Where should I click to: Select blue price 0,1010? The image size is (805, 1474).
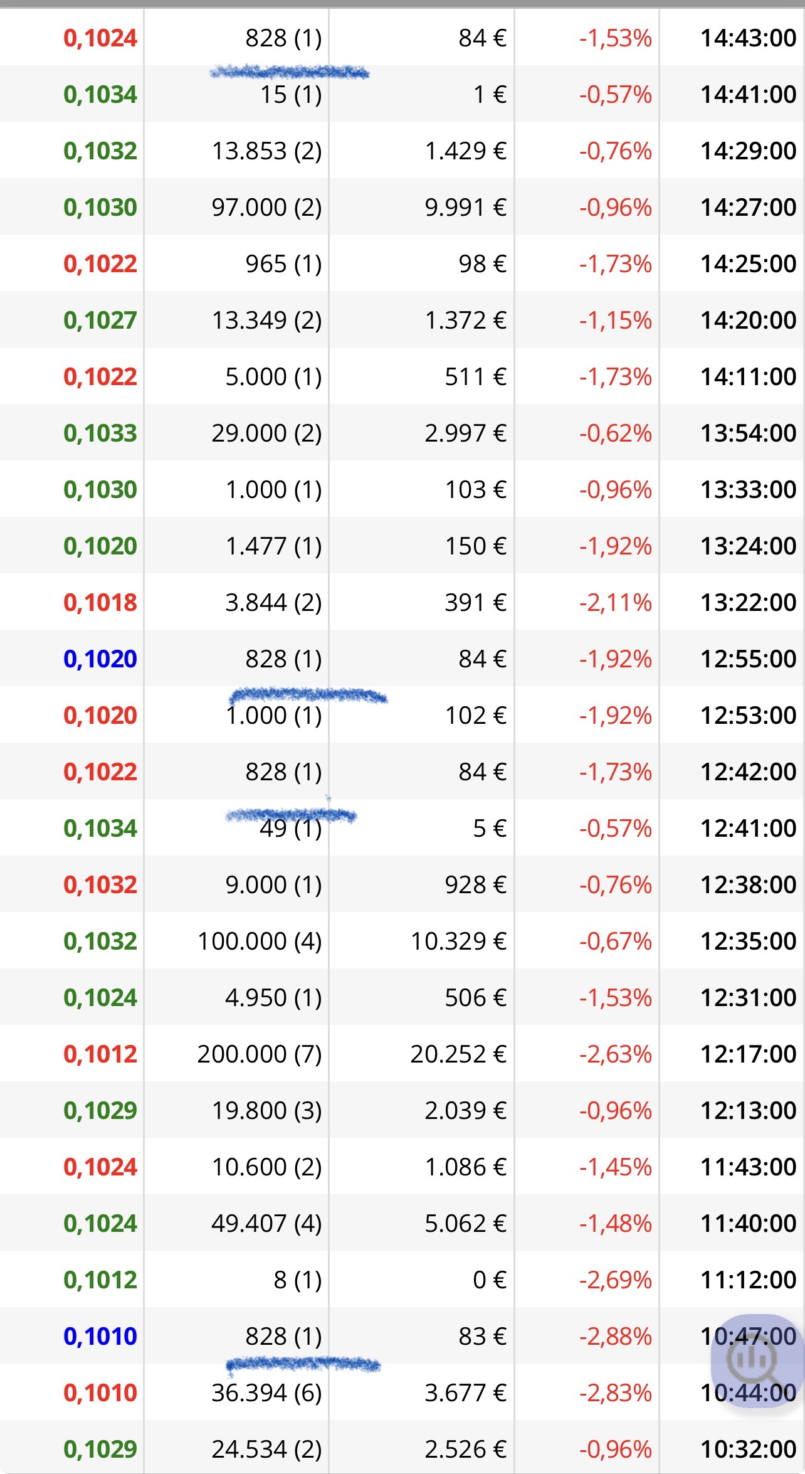point(100,1336)
